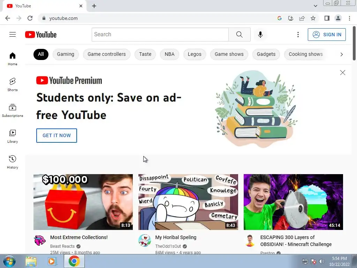The height and width of the screenshot is (268, 357).
Task: Dismiss the YouTube Premium banner
Action: coord(342,73)
